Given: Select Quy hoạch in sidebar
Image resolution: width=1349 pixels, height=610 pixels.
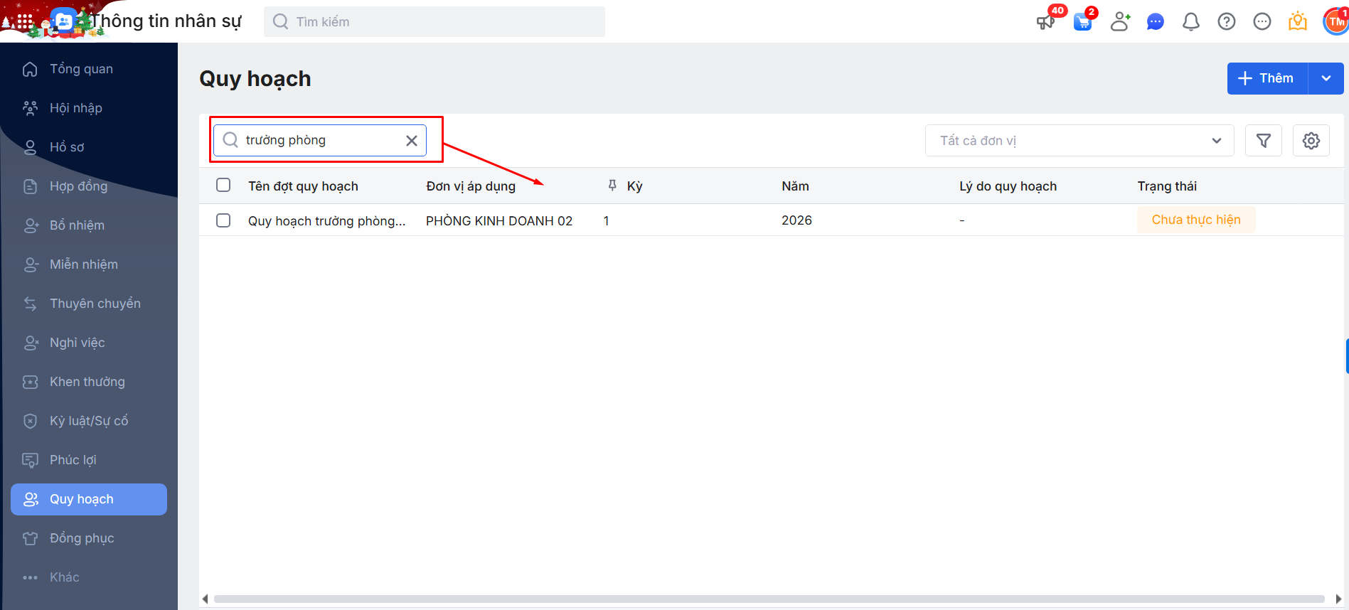Looking at the screenshot, I should (x=89, y=499).
